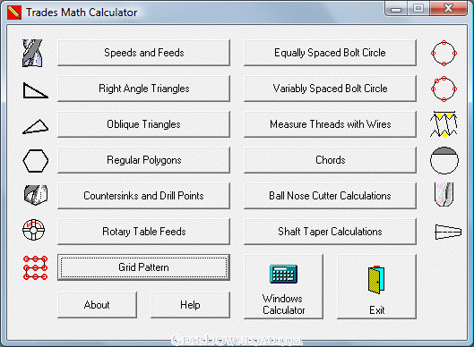This screenshot has height=347, width=474.
Task: Click the chord circle icon
Action: point(444,160)
